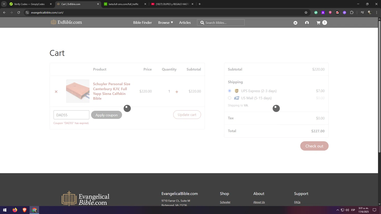Click Update cart button
The image size is (381, 214).
coord(187,115)
